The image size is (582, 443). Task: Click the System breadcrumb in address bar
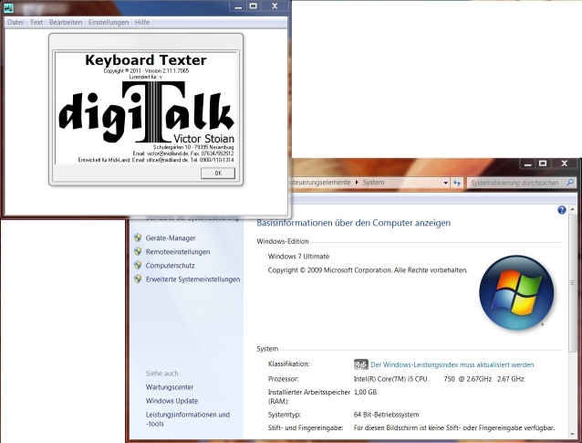click(x=373, y=183)
